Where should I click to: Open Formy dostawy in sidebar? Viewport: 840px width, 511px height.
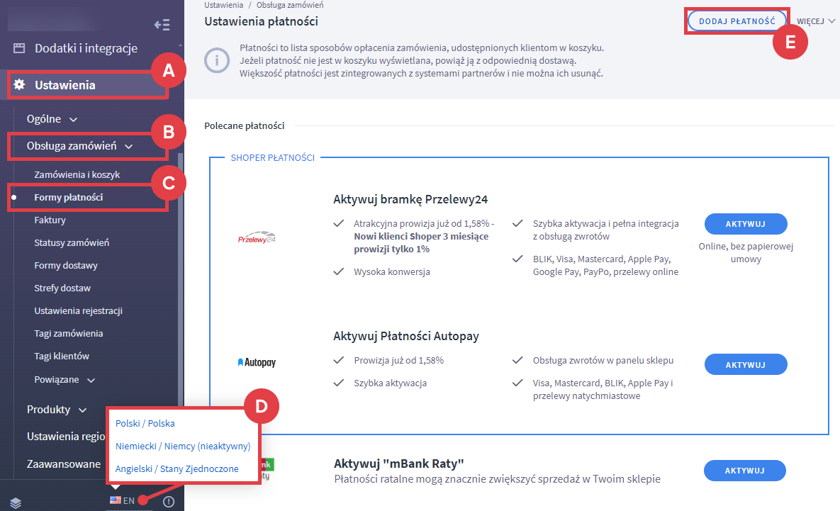66,266
